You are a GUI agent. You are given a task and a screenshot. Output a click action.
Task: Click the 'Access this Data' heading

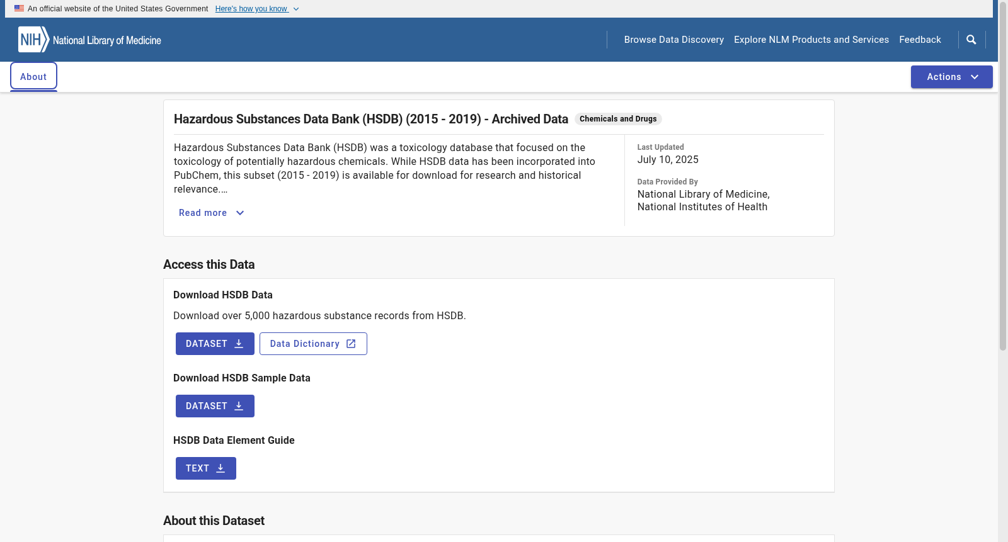coord(209,264)
